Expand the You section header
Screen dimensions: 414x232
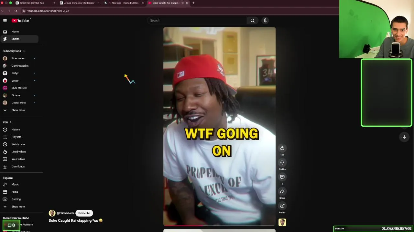pos(7,122)
